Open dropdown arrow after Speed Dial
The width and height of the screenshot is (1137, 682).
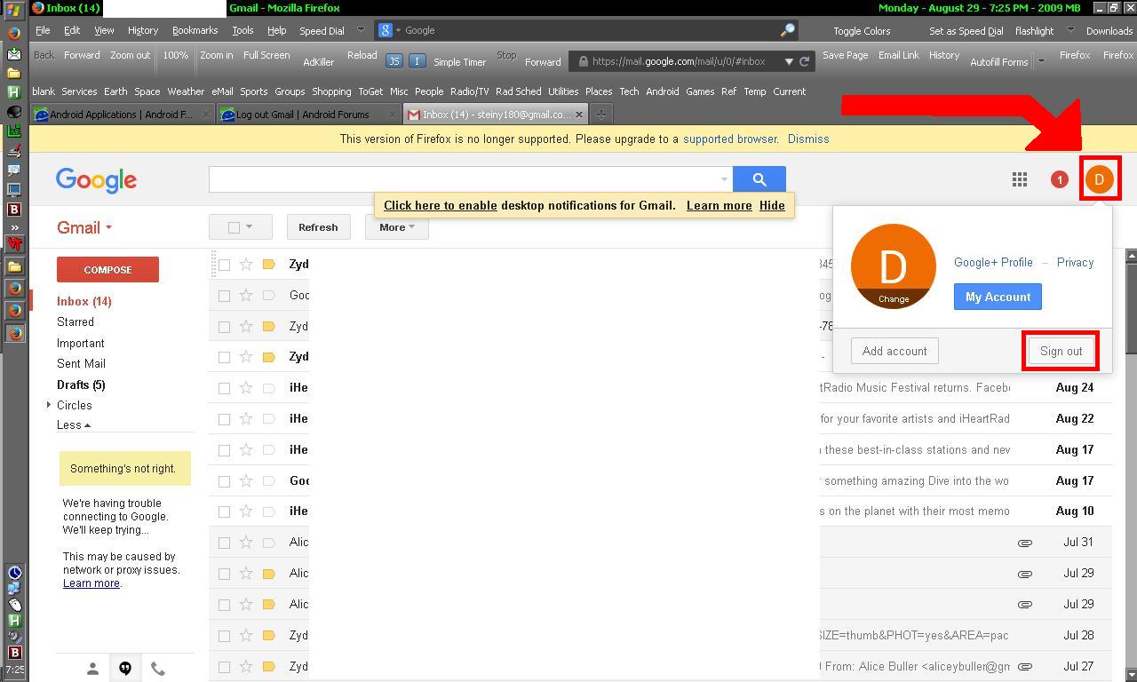pyautogui.click(x=361, y=30)
